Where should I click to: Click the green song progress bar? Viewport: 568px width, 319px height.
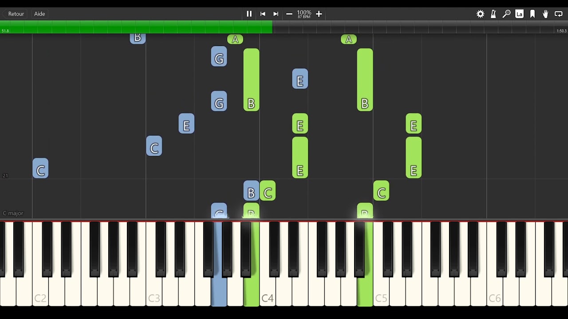point(136,27)
